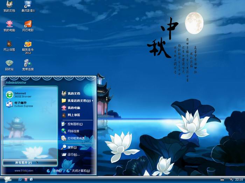Open 我的文档 icon on the desktop
Screen dimensions: 245x183
point(9,5)
